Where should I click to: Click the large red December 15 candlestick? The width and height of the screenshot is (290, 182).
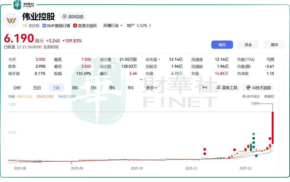pos(272,127)
